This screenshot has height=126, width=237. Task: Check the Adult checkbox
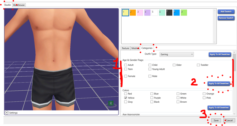click(x=125, y=65)
